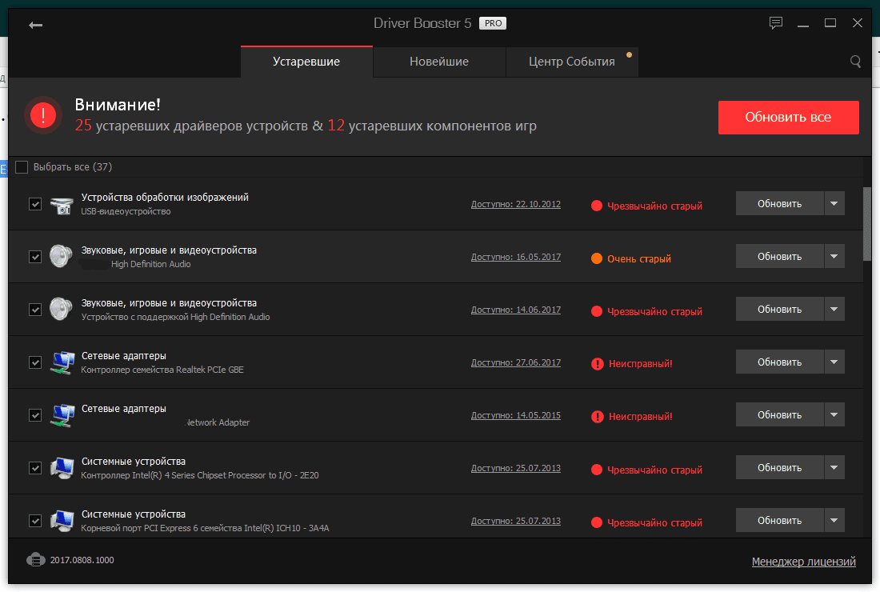
Task: Switch to the 'Новейшие' tab
Action: pyautogui.click(x=438, y=62)
